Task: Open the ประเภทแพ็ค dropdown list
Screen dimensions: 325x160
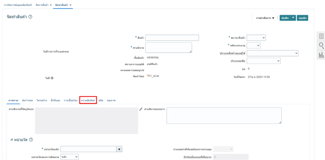Action: 264,61
